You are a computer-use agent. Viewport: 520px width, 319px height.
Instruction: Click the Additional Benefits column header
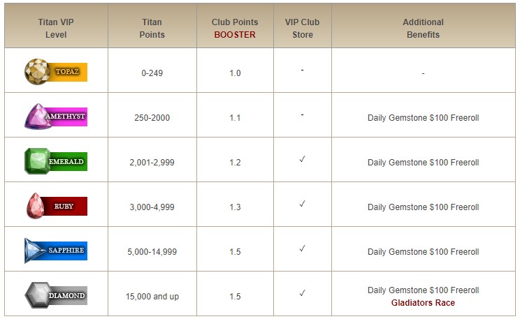pyautogui.click(x=423, y=29)
